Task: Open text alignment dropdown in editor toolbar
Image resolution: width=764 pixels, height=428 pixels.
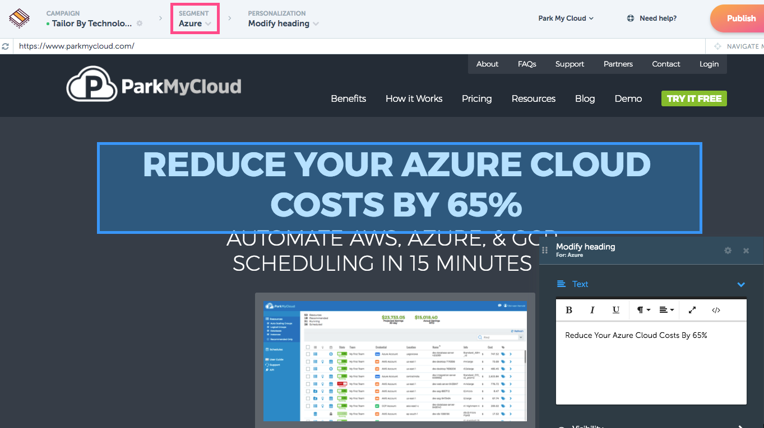Action: (x=666, y=310)
